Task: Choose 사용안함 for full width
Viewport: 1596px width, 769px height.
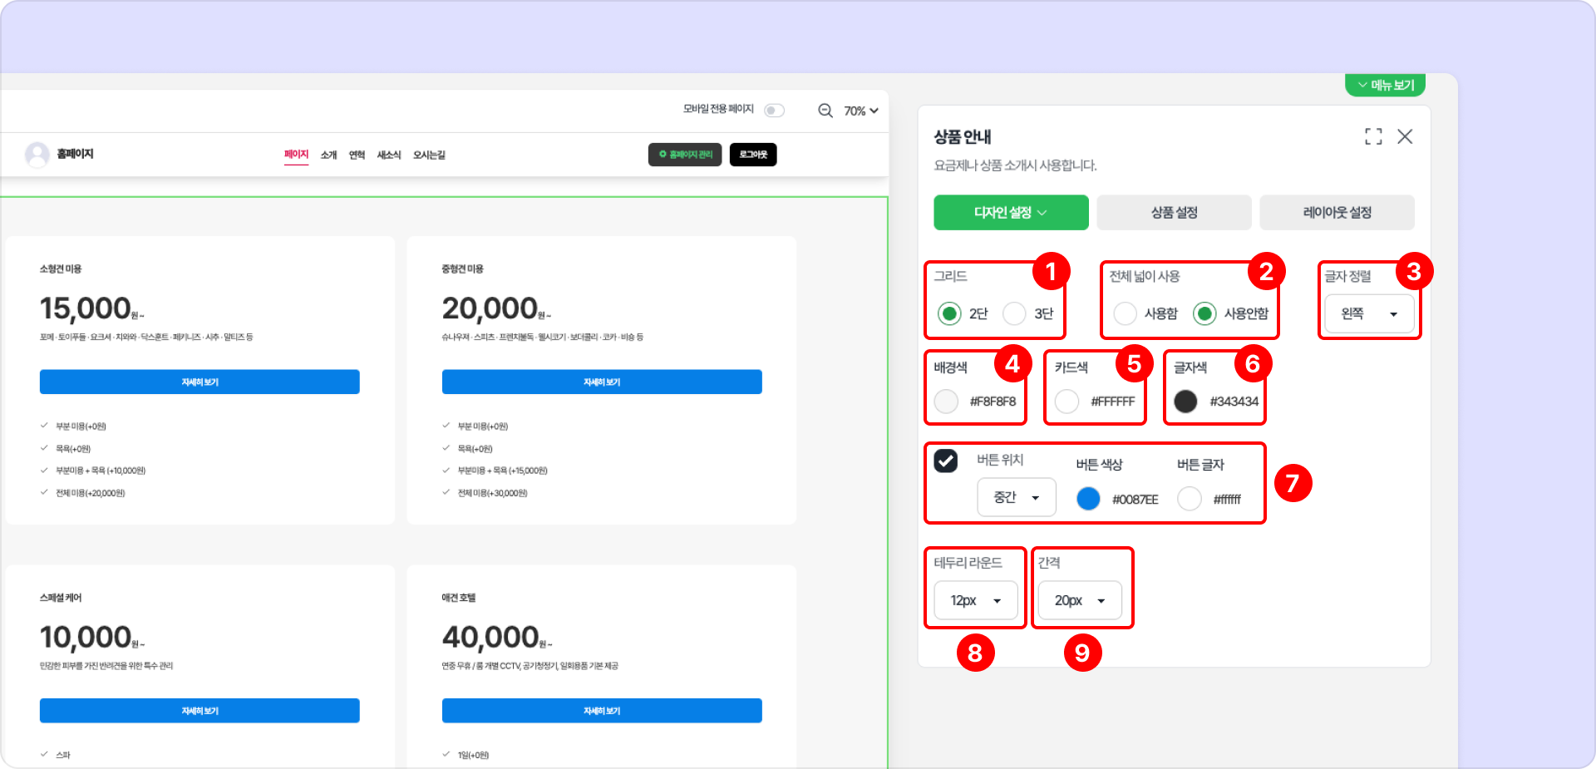Action: [x=1204, y=313]
